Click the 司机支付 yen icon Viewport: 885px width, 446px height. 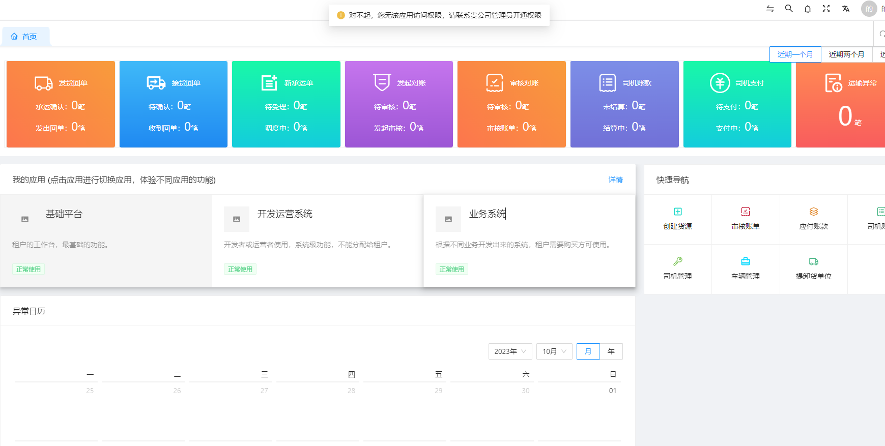[x=720, y=83]
